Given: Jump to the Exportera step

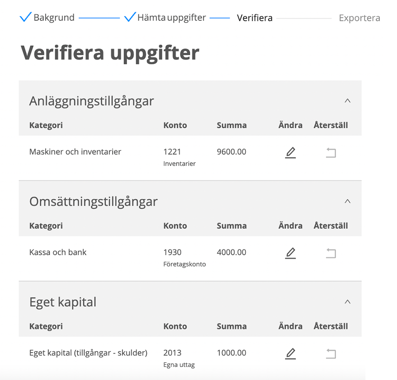Looking at the screenshot, I should (360, 18).
